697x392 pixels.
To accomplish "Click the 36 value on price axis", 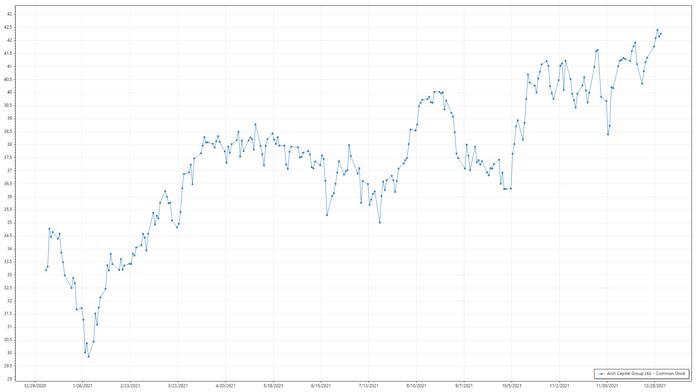I will (9, 197).
